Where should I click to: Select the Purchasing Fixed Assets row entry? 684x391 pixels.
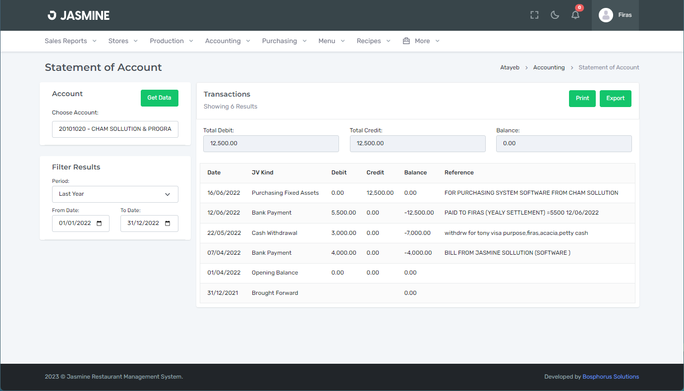point(285,193)
